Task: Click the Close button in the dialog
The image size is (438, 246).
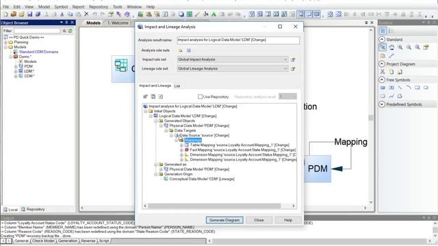Action: click(259, 220)
